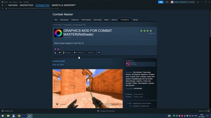211x118 pixels.
Task: Click the URL address bar
Action: 33,9
